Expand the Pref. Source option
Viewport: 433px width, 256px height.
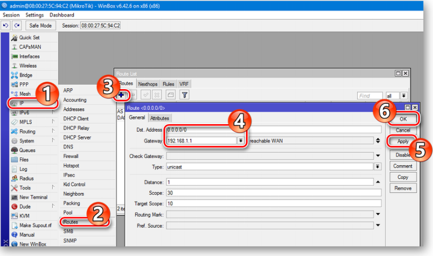click(x=378, y=225)
